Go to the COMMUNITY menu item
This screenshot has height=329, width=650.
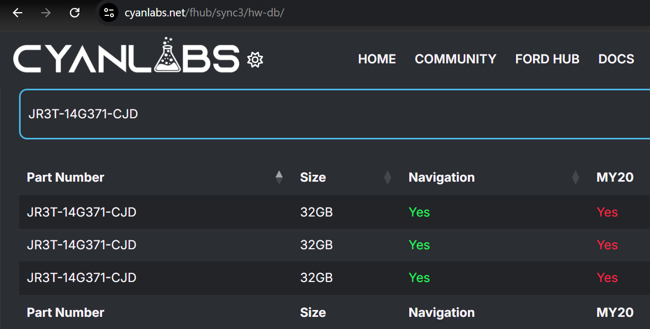point(455,59)
